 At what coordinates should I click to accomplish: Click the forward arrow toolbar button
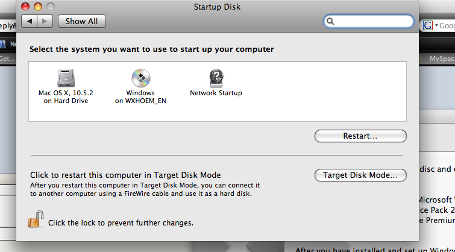coord(45,21)
